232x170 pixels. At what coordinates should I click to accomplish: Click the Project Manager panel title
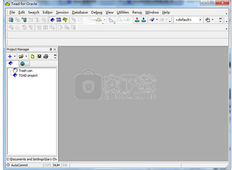pos(18,49)
